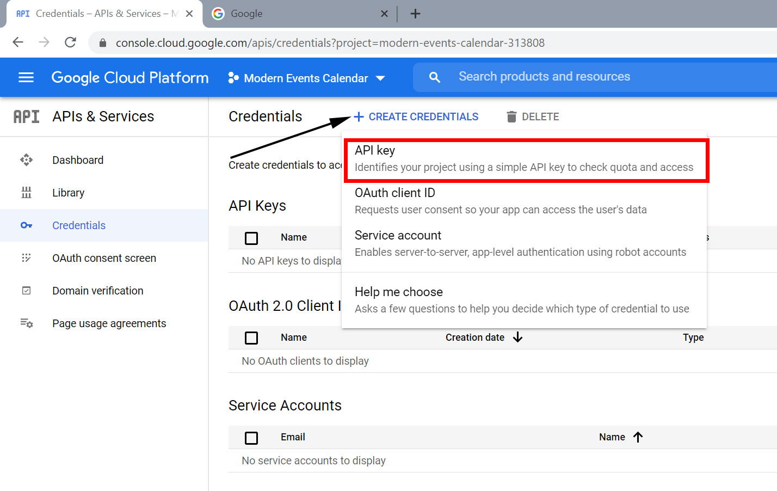Go back in browser history
The image size is (777, 491).
click(18, 42)
